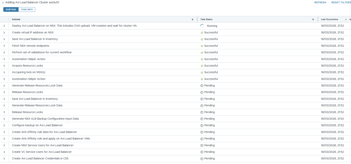This screenshot has width=351, height=164.
Task: Expand the Fetch NSX remote endpoints row
Action: 4,46
